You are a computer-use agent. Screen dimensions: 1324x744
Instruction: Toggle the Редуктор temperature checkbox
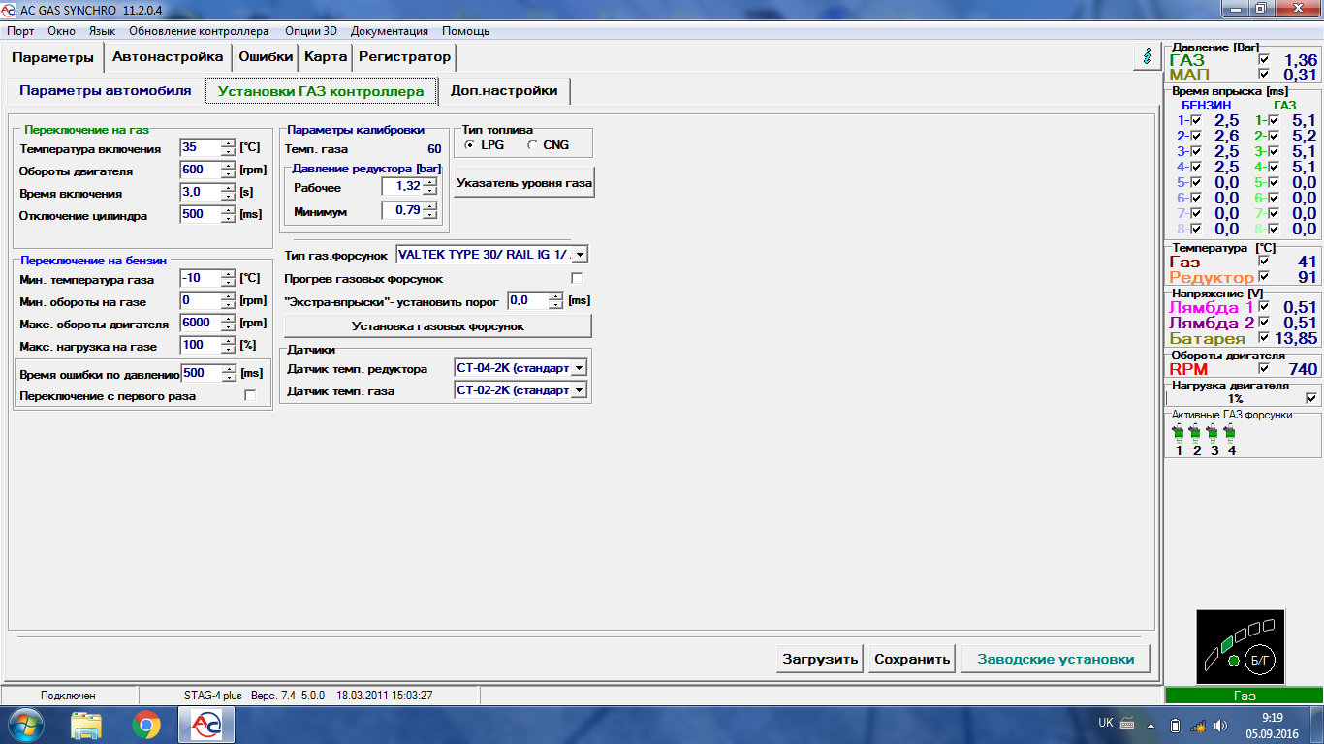pyautogui.click(x=1264, y=277)
